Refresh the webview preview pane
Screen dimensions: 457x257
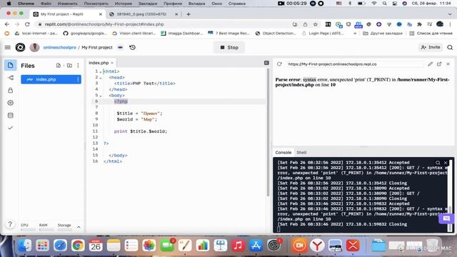(279, 64)
